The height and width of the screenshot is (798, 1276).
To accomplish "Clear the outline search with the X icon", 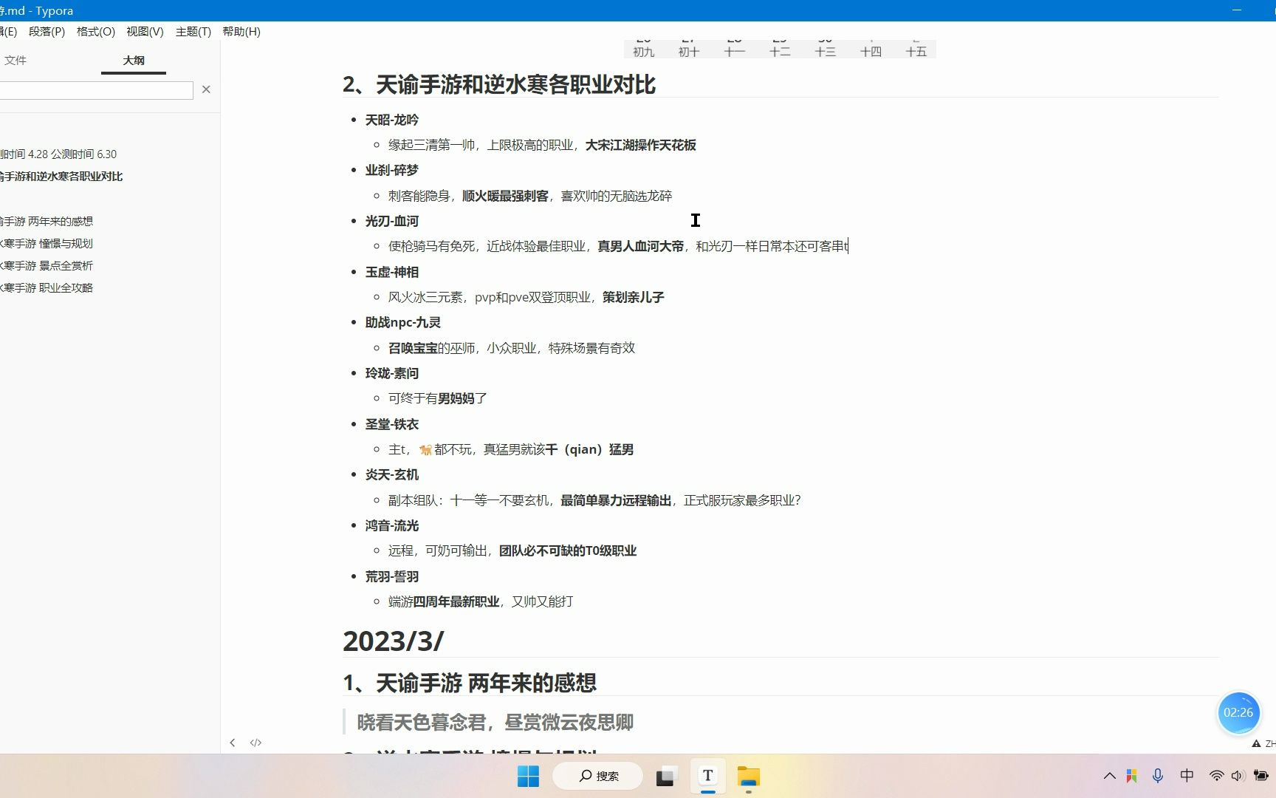I will pos(206,89).
